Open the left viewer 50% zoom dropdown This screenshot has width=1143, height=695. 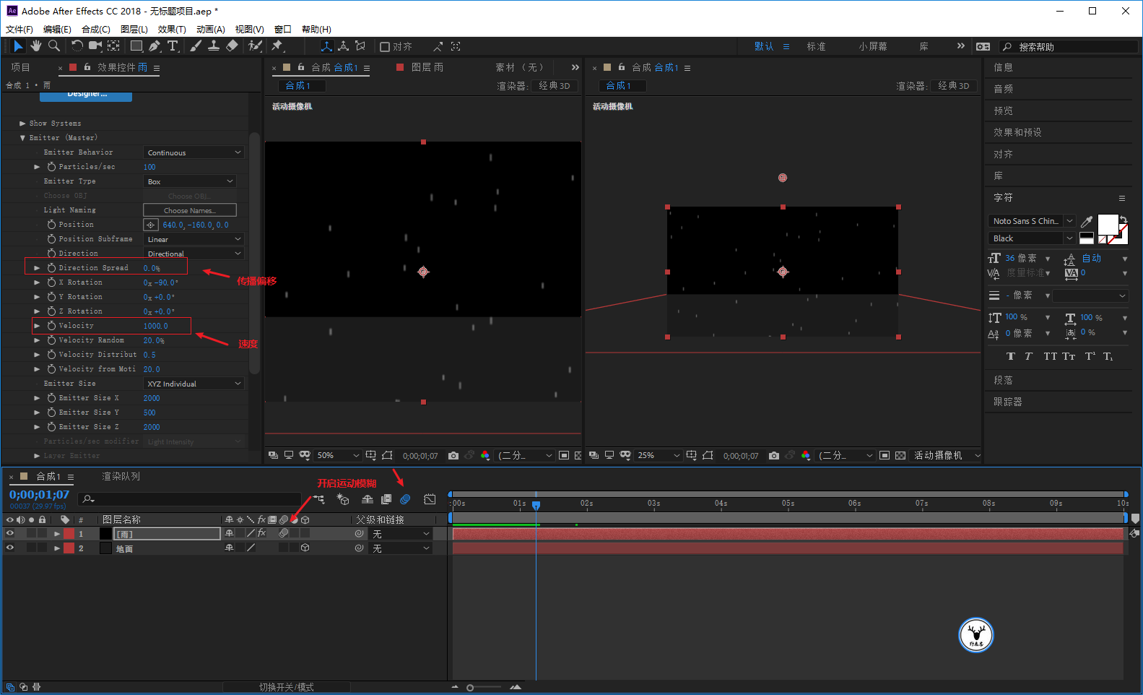coord(338,456)
